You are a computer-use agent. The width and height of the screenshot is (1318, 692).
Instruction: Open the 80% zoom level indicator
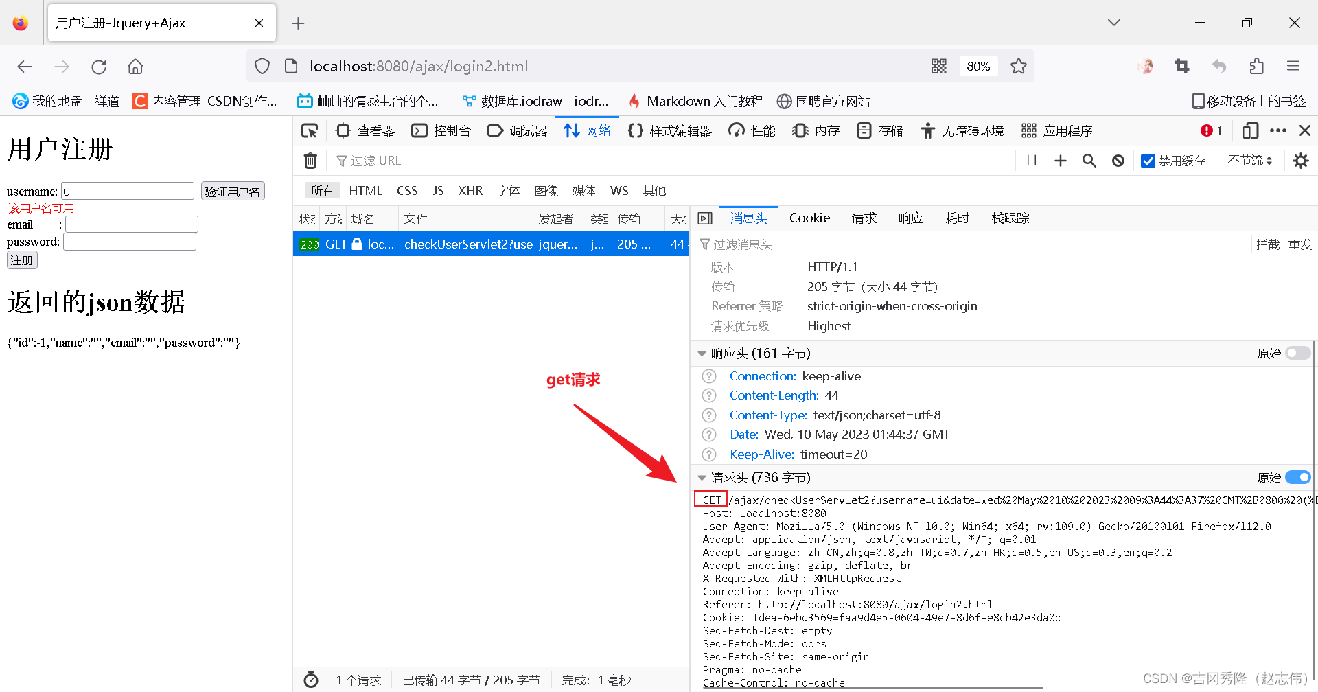pos(978,66)
